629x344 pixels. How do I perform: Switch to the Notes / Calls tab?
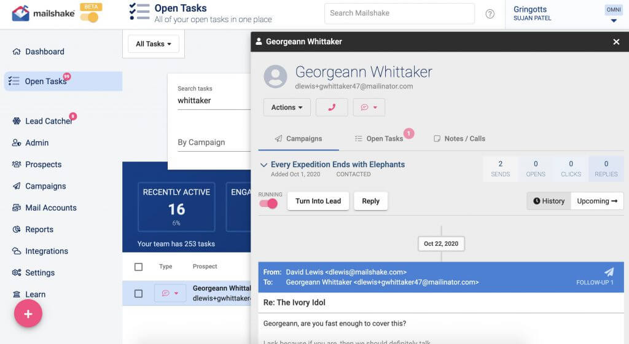(459, 139)
